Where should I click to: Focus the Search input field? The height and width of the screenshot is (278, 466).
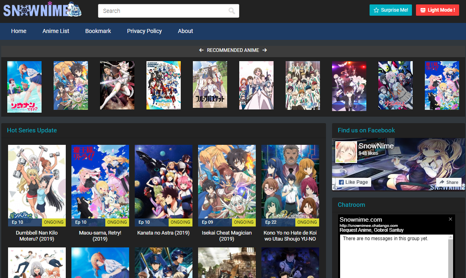[169, 11]
